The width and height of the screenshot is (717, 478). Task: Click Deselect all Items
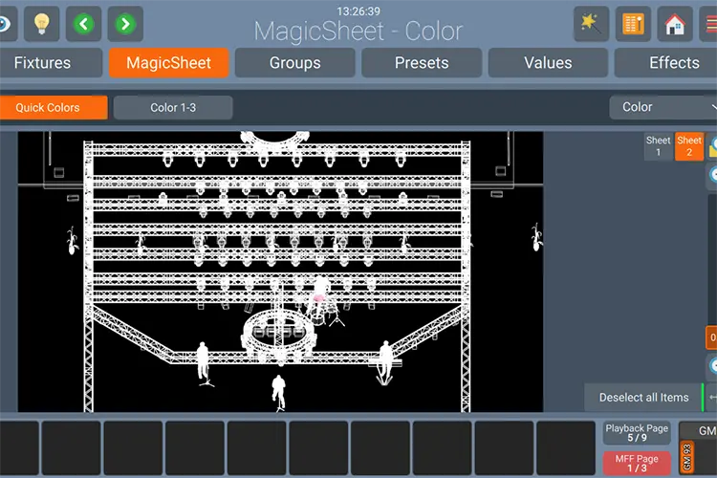point(643,398)
